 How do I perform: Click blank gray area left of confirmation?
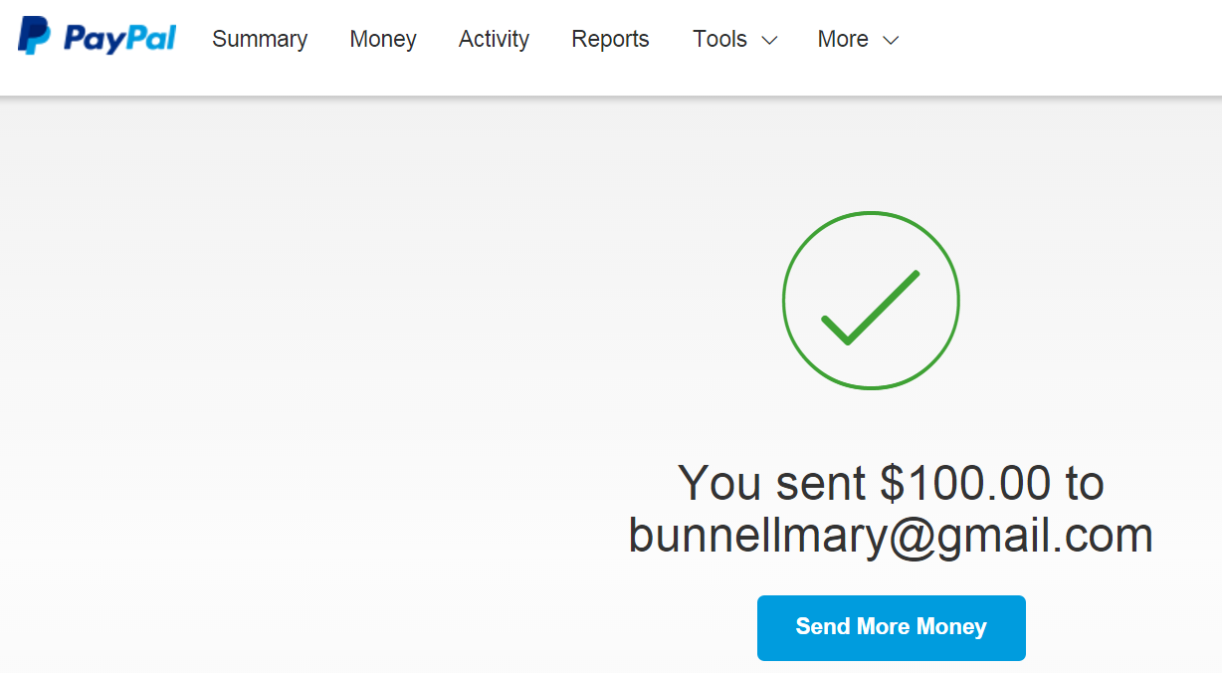pos(299,398)
